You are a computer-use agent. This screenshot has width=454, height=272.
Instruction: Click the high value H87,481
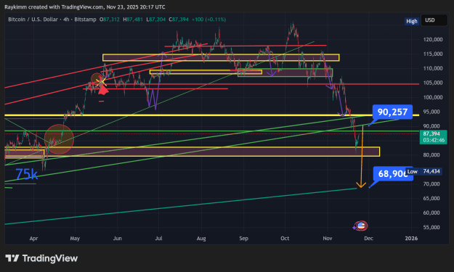pyautogui.click(x=133, y=20)
